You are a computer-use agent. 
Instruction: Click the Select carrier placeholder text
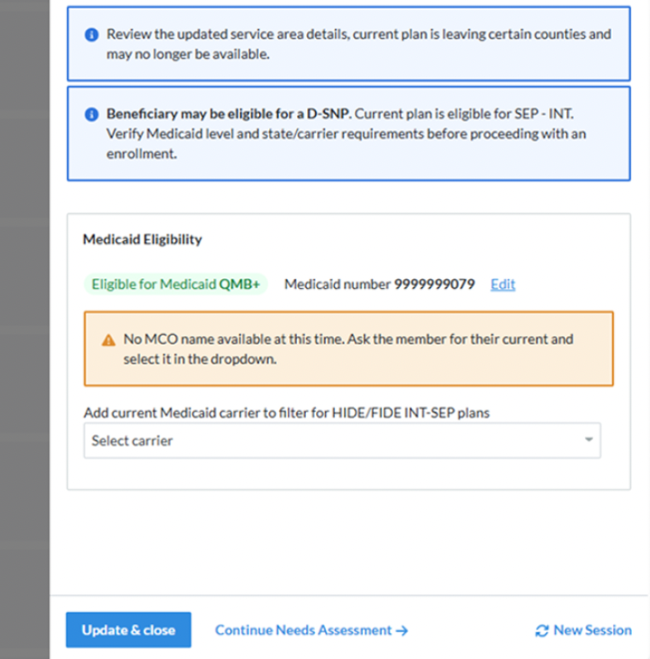(132, 441)
